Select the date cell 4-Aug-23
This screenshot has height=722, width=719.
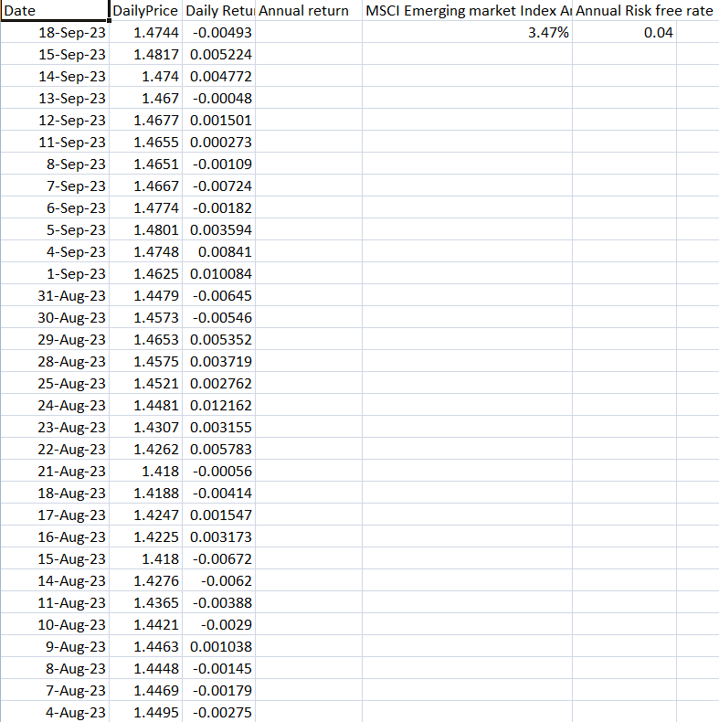coord(54,712)
